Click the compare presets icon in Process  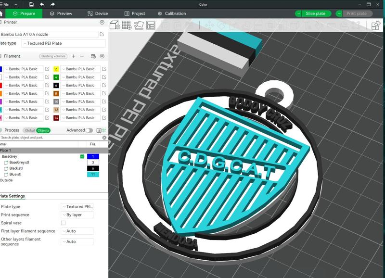click(x=99, y=130)
